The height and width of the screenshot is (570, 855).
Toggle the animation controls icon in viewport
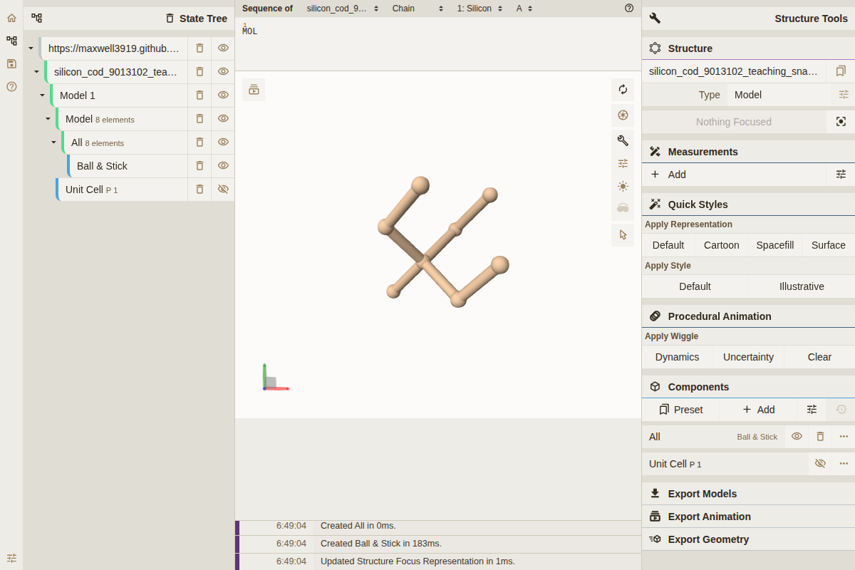[254, 90]
